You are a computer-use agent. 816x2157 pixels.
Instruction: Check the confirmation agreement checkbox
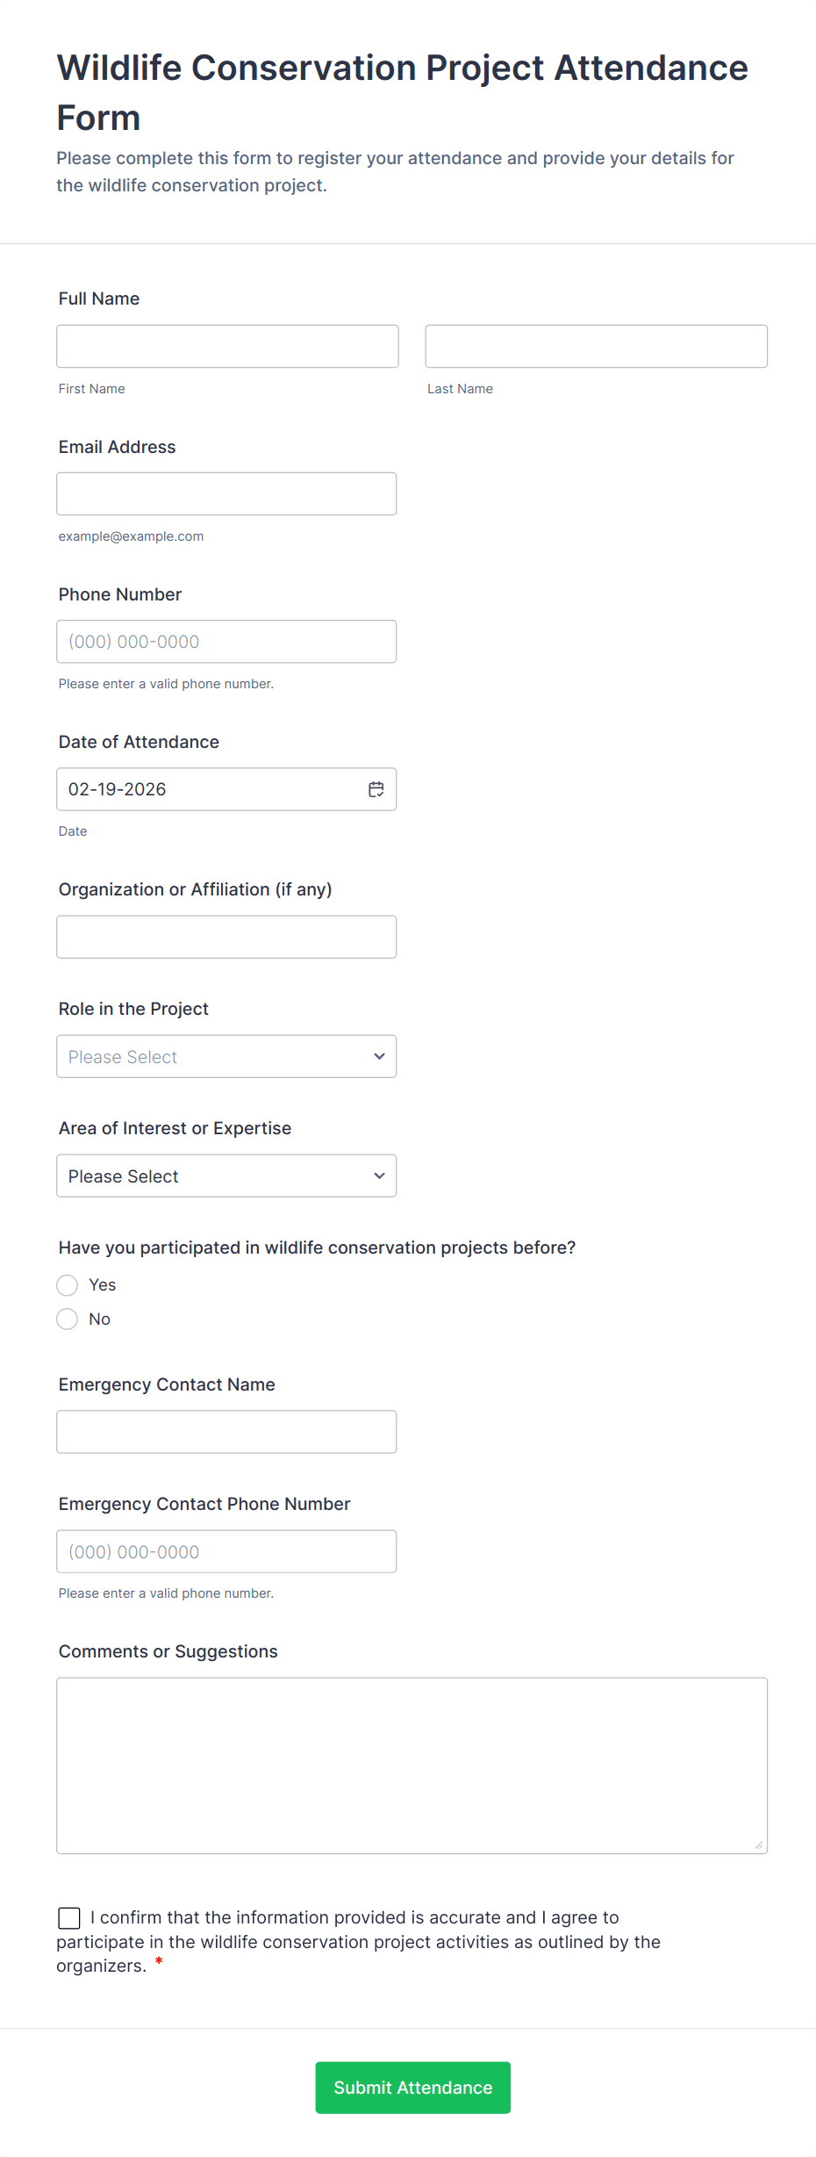(69, 1918)
